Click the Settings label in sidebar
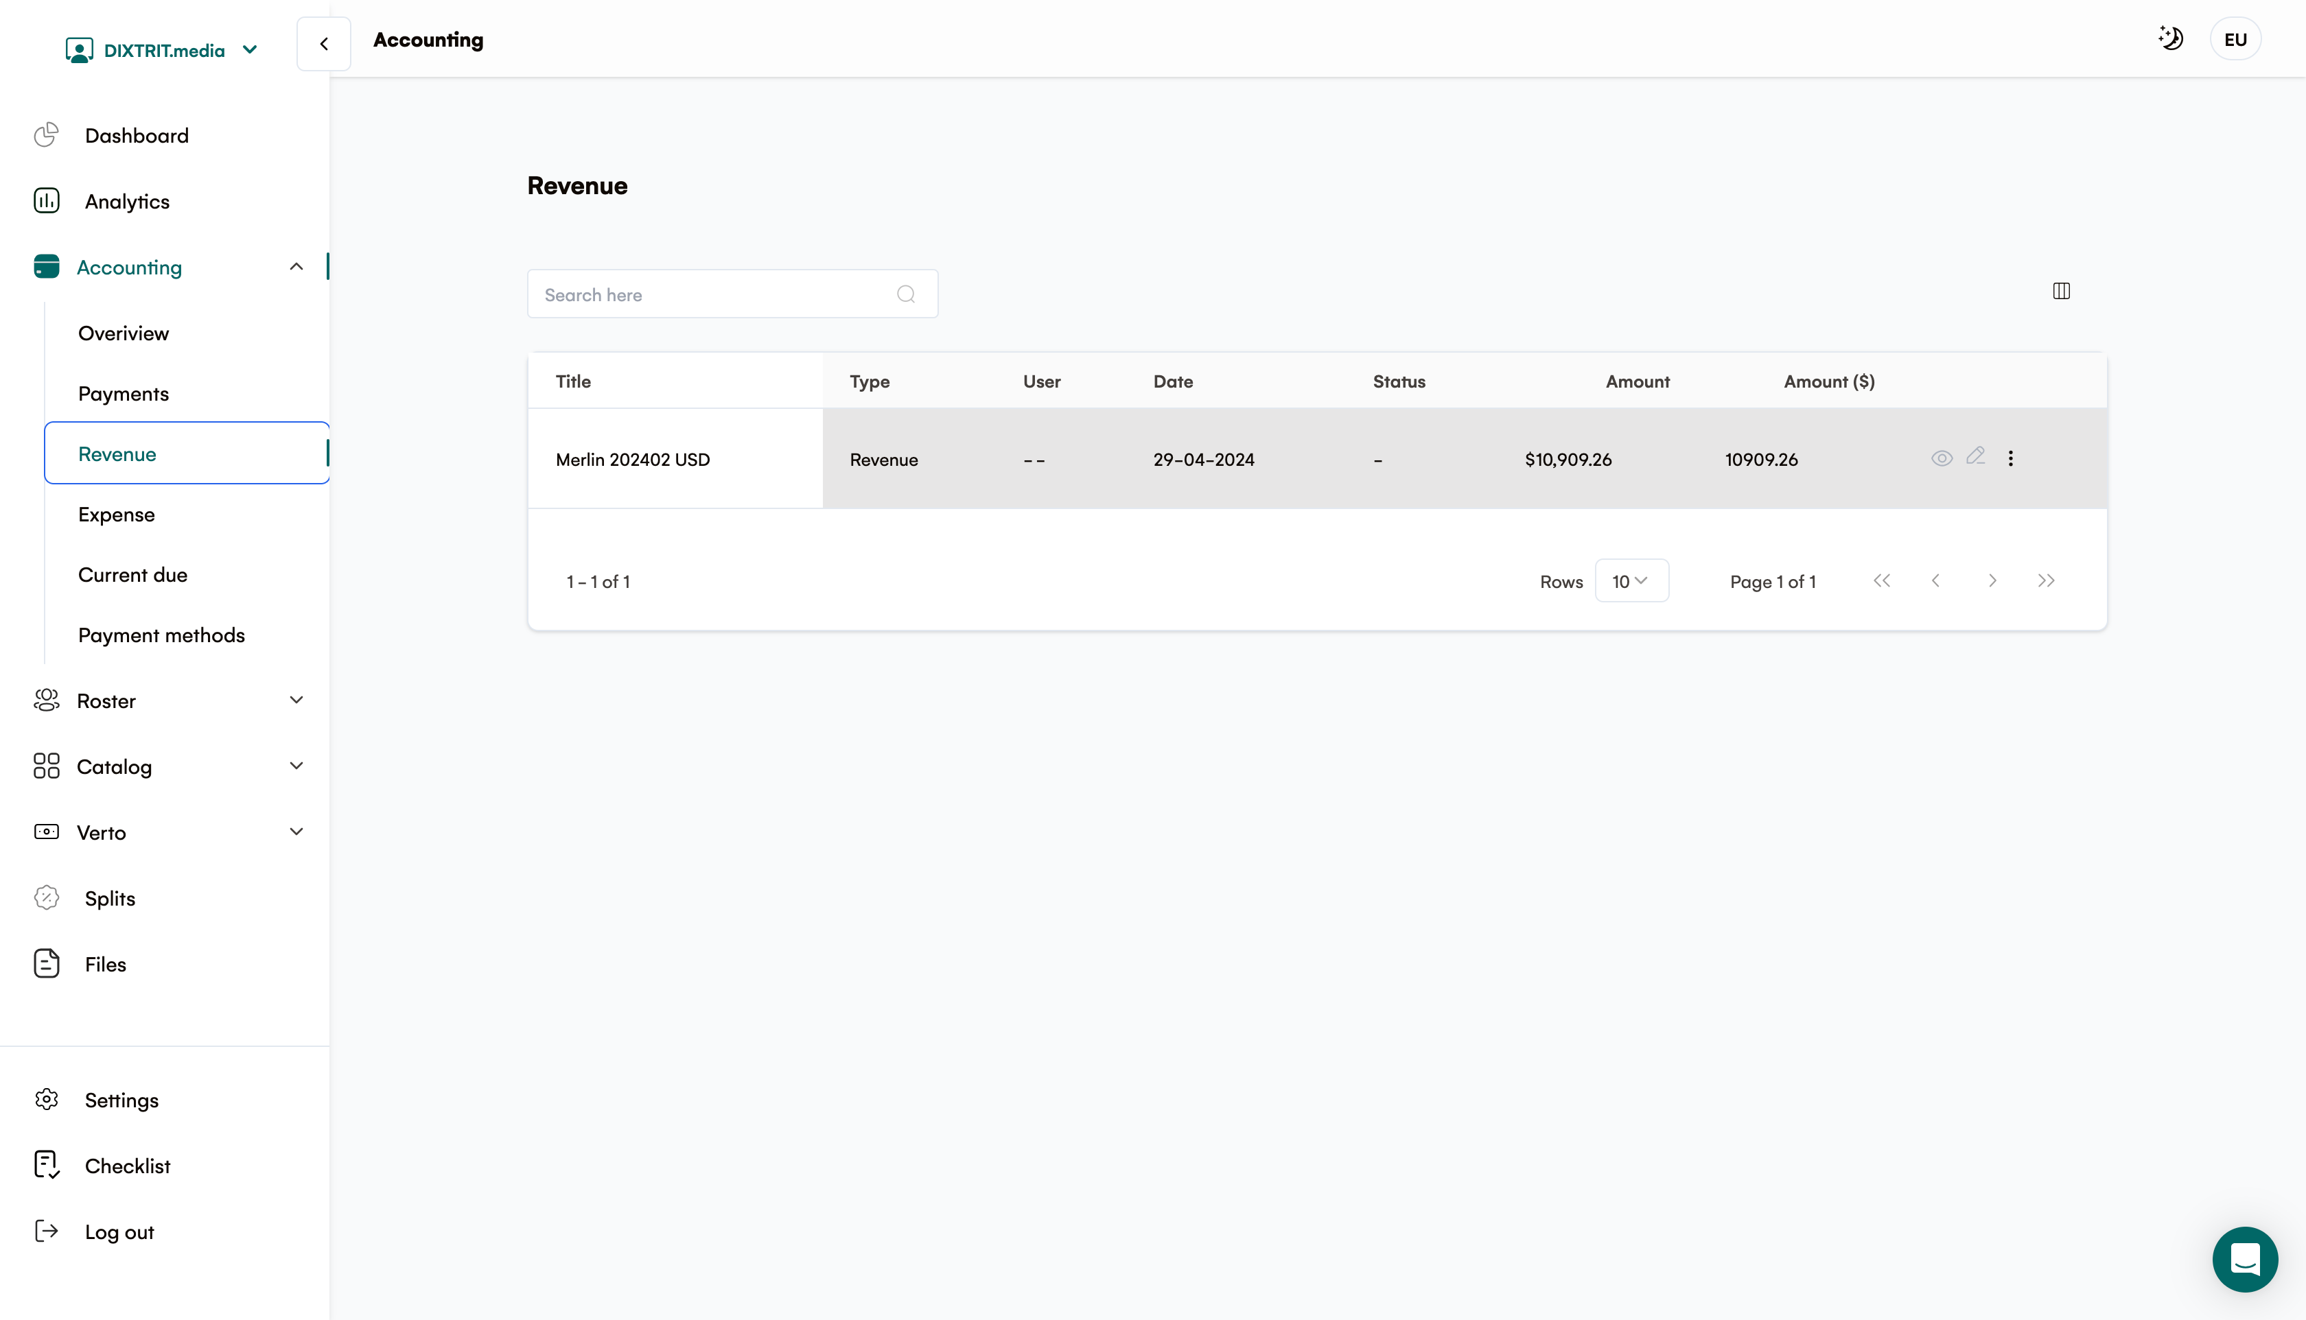This screenshot has height=1320, width=2306. click(x=121, y=1100)
